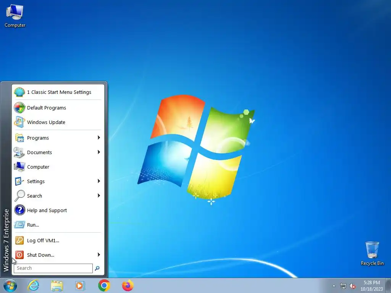391x293 pixels.
Task: Launch Internet Explorer from the taskbar
Action: pyautogui.click(x=33, y=285)
